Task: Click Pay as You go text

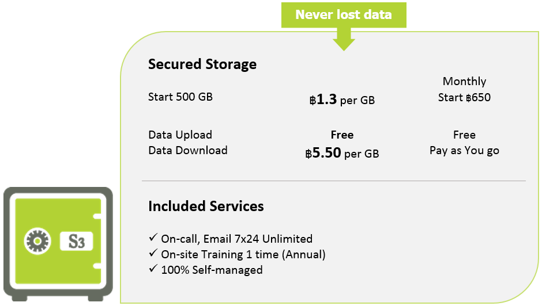Action: point(464,151)
